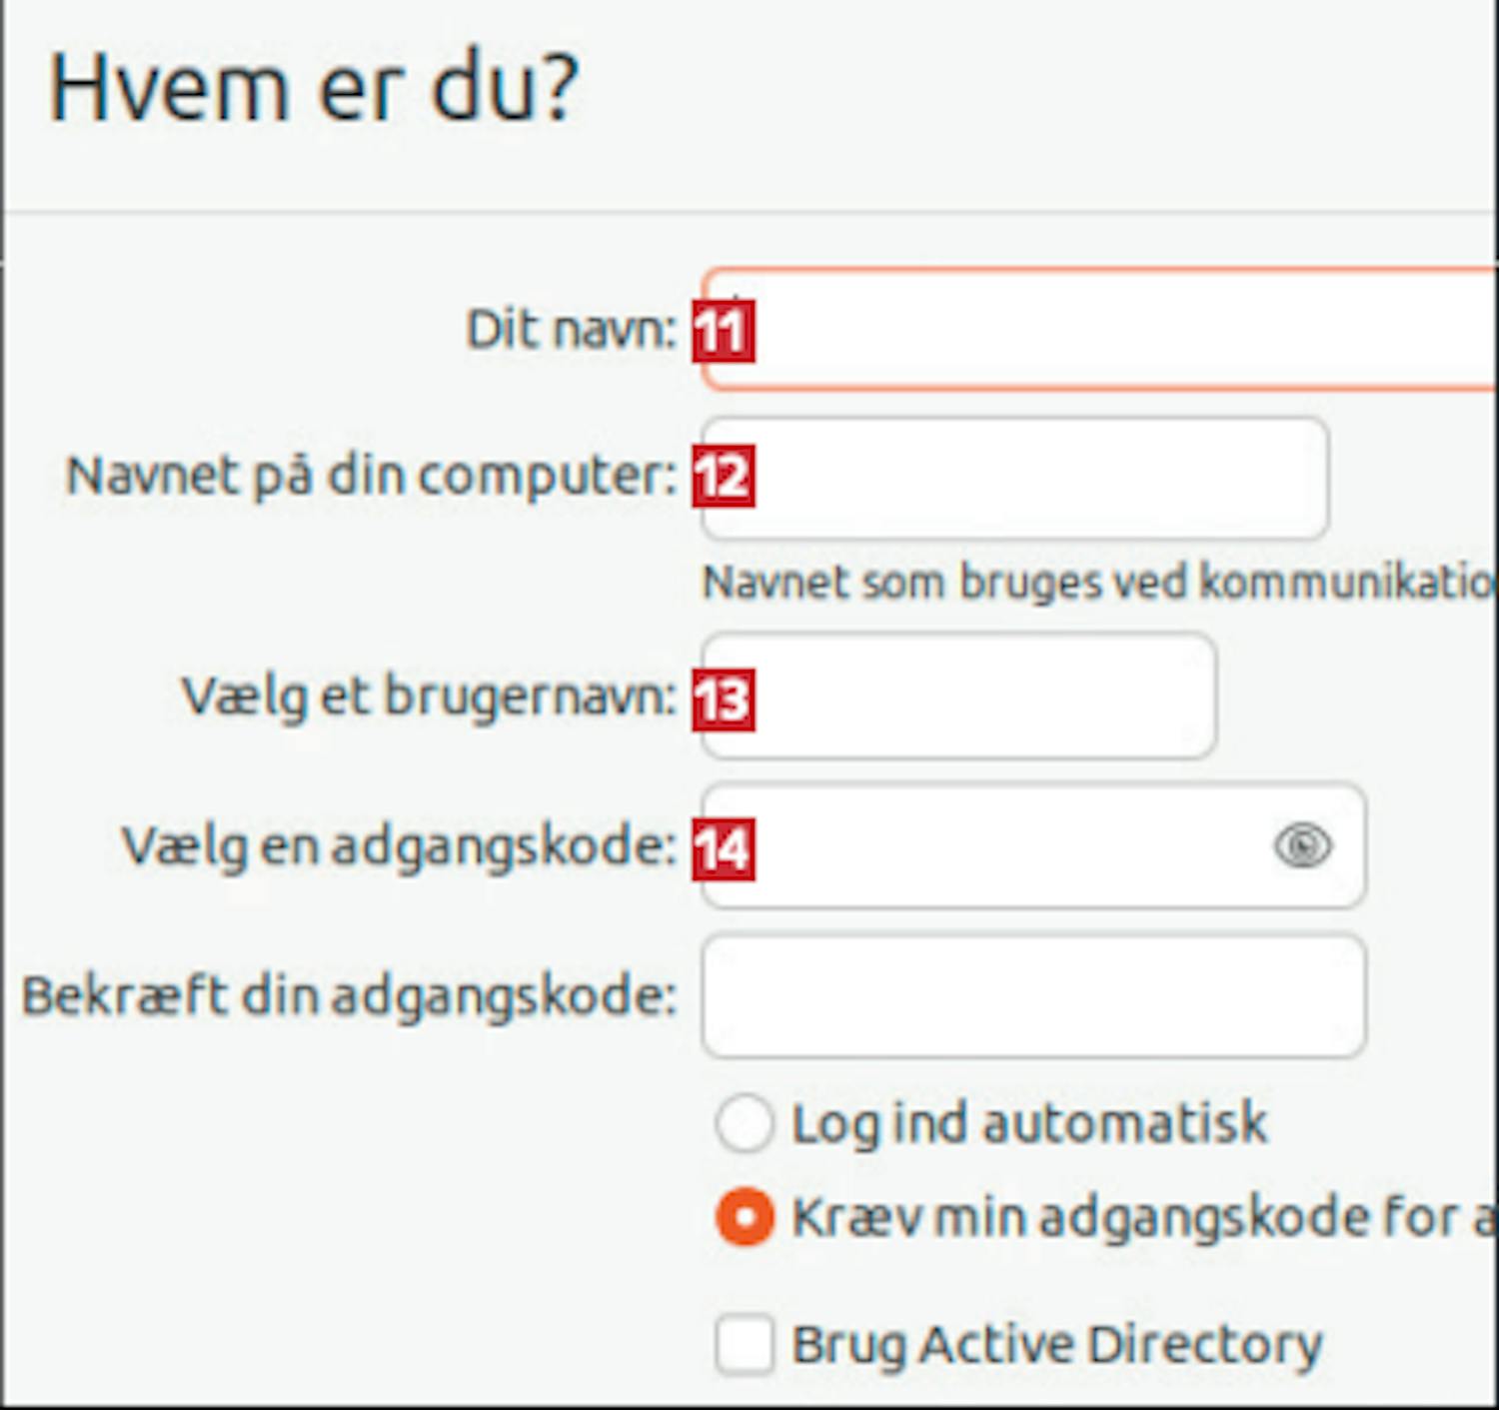The image size is (1499, 1410).
Task: Click the 'Hvem er du?' heading
Action: [314, 90]
